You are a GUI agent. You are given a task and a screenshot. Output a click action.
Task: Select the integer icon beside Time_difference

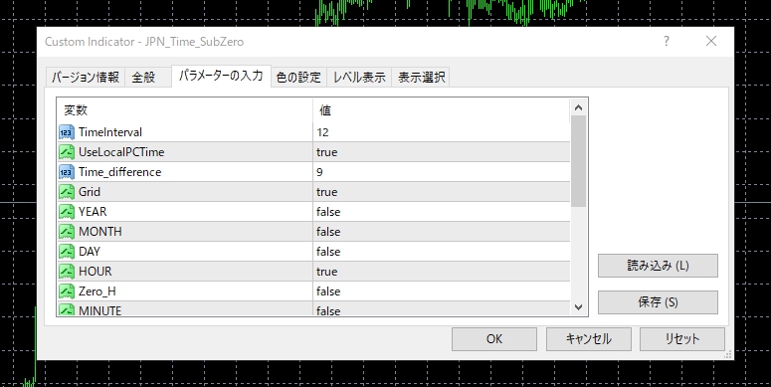[x=67, y=172]
